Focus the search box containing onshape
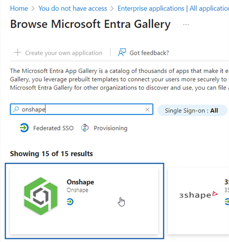The height and width of the screenshot is (242, 229). tap(82, 109)
